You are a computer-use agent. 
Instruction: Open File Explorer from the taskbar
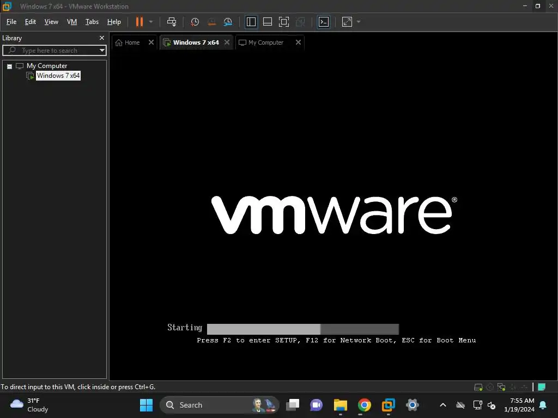[340, 405]
